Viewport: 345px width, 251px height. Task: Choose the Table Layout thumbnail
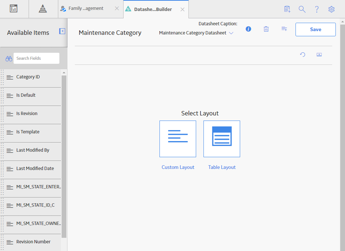[x=222, y=139]
